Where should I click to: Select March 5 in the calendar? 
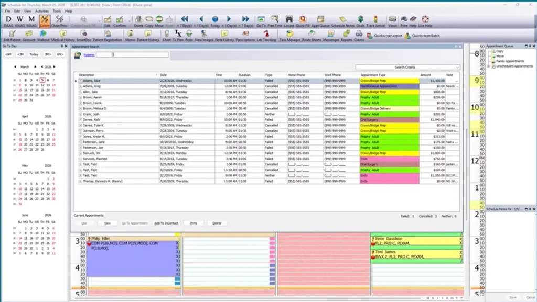pyautogui.click(x=42, y=80)
